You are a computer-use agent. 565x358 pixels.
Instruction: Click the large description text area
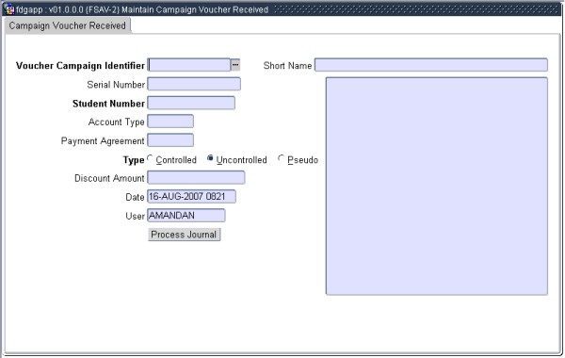click(x=437, y=186)
